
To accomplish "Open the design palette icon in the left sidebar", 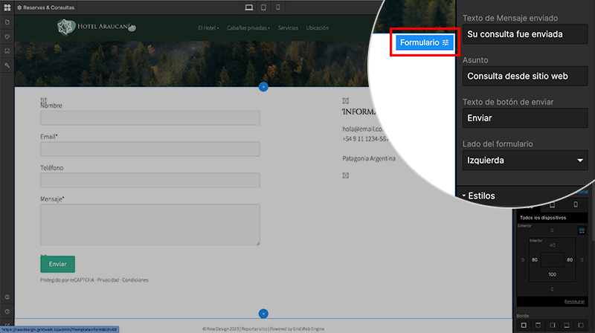I will (x=7, y=36).
